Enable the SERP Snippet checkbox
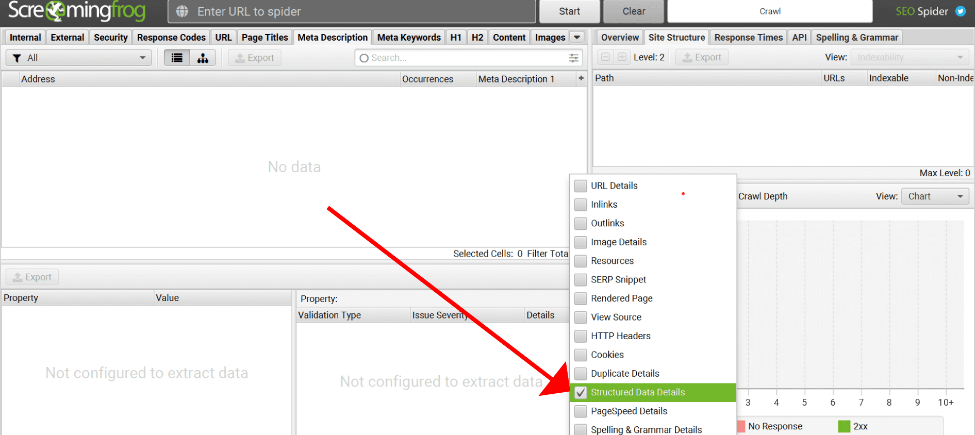 (x=581, y=279)
